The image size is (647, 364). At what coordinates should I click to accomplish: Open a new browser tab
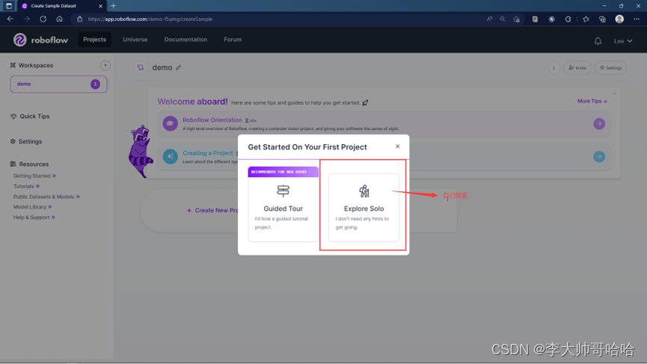click(113, 6)
